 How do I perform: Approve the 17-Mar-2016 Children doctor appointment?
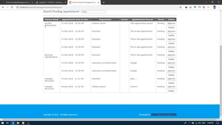pyautogui.click(x=171, y=23)
